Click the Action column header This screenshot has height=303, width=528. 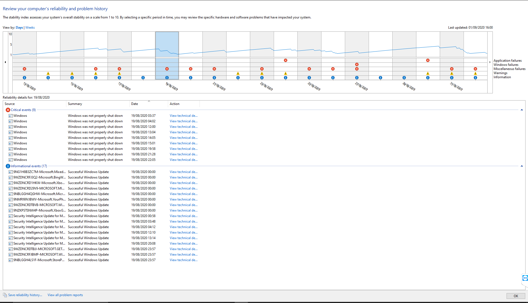click(x=184, y=104)
